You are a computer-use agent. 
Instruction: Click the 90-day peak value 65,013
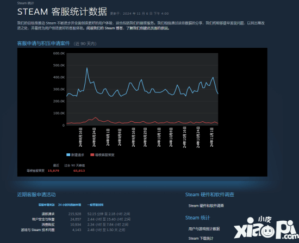pos(79,171)
